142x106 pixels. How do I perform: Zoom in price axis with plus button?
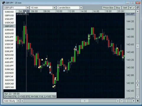(138, 85)
